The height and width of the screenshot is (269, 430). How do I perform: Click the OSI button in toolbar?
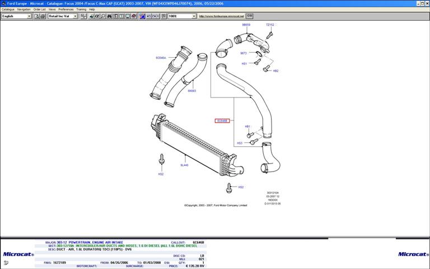[250, 16]
